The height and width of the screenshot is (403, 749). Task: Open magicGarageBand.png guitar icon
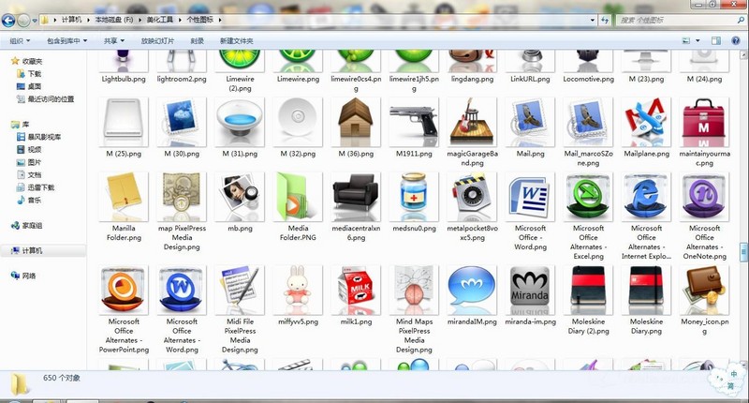point(471,122)
